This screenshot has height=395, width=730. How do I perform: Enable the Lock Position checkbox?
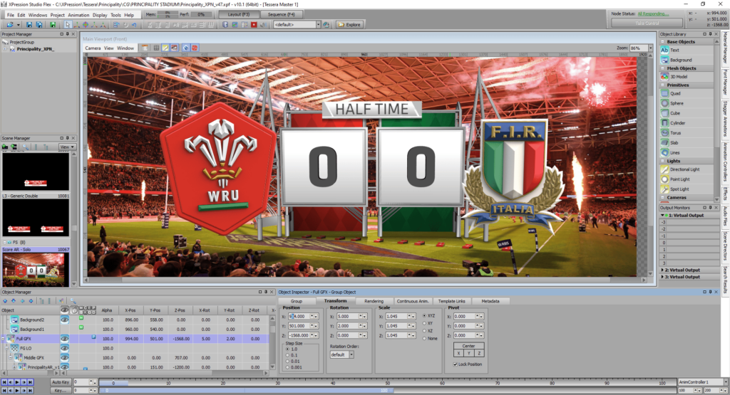[x=456, y=364]
